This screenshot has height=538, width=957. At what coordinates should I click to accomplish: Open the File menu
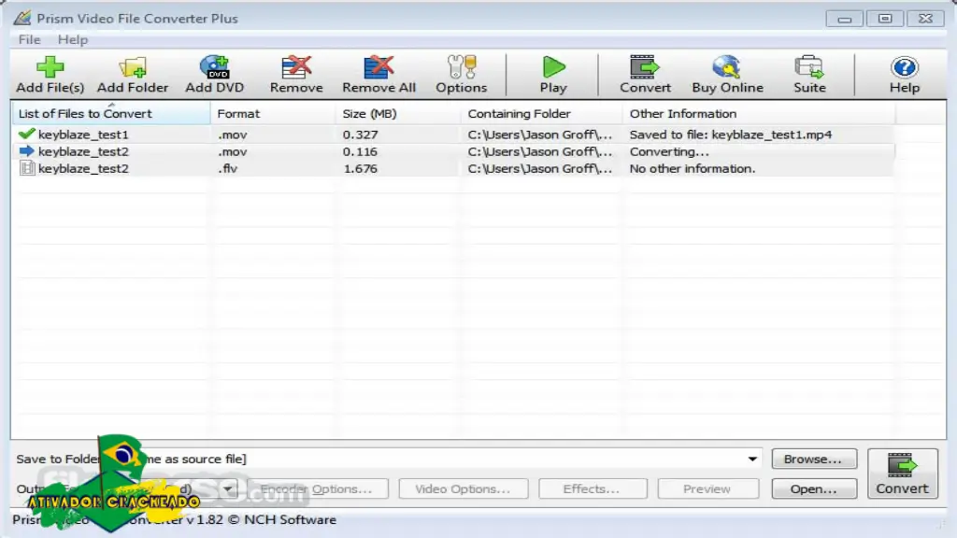(x=29, y=39)
